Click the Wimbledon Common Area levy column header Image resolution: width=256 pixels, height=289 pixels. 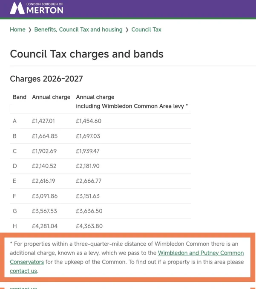pyautogui.click(x=132, y=102)
